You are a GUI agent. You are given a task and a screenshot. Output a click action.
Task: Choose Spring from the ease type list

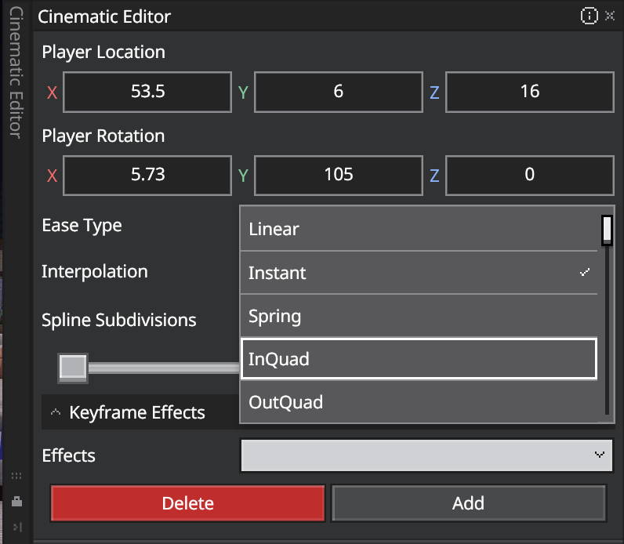point(419,316)
